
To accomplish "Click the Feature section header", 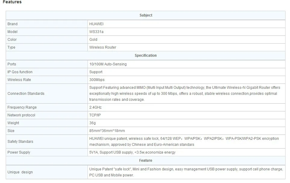I will click(146, 160).
